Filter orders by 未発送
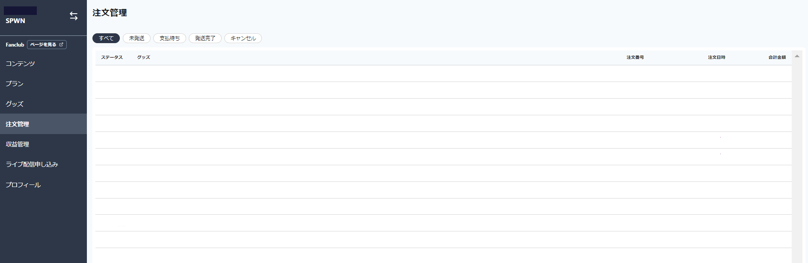The width and height of the screenshot is (808, 263). click(x=137, y=38)
